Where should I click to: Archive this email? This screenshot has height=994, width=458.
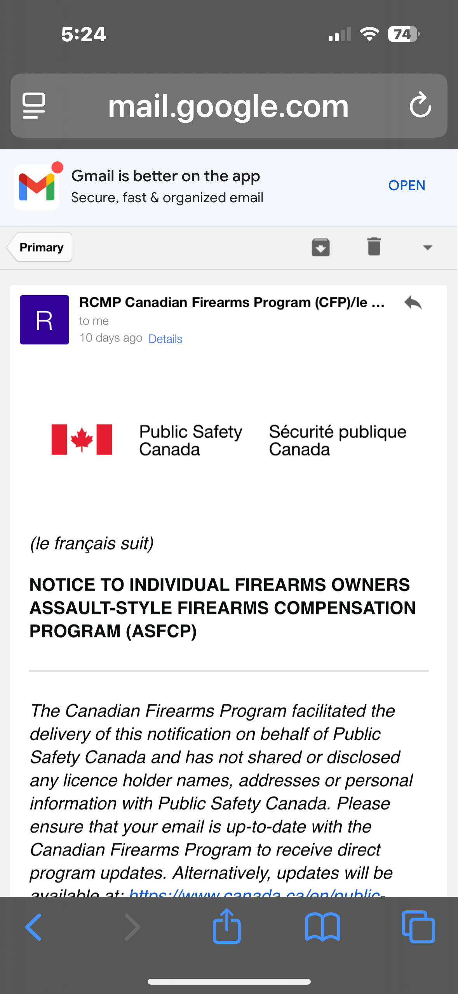pos(320,247)
